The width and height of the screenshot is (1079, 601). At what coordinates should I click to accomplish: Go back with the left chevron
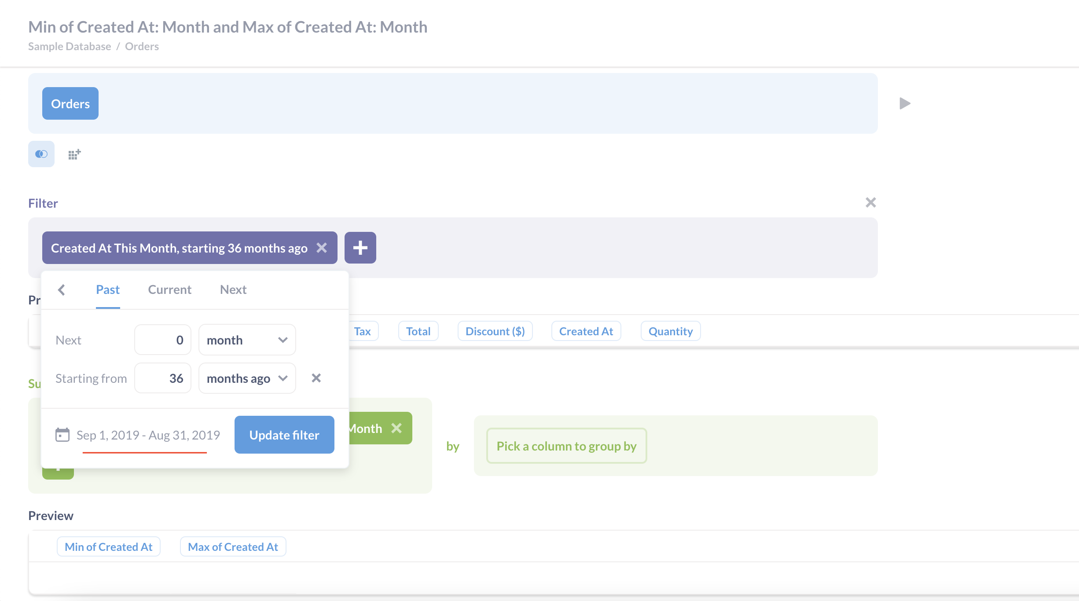pos(62,290)
